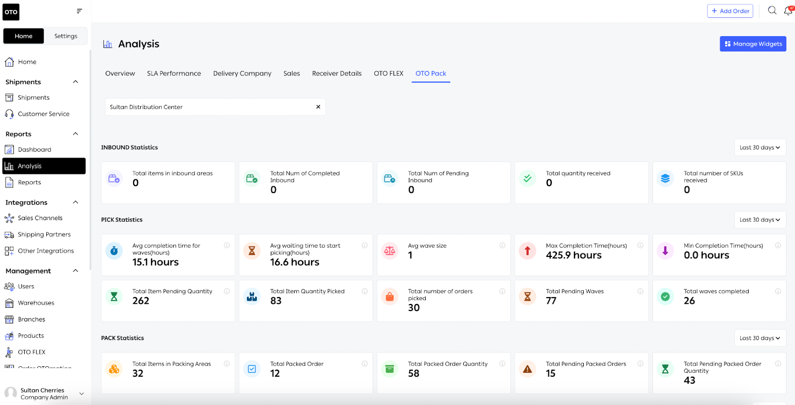Image resolution: width=795 pixels, height=405 pixels.
Task: Open PICK Statistics Last 30 days dropdown
Action: pyautogui.click(x=760, y=220)
